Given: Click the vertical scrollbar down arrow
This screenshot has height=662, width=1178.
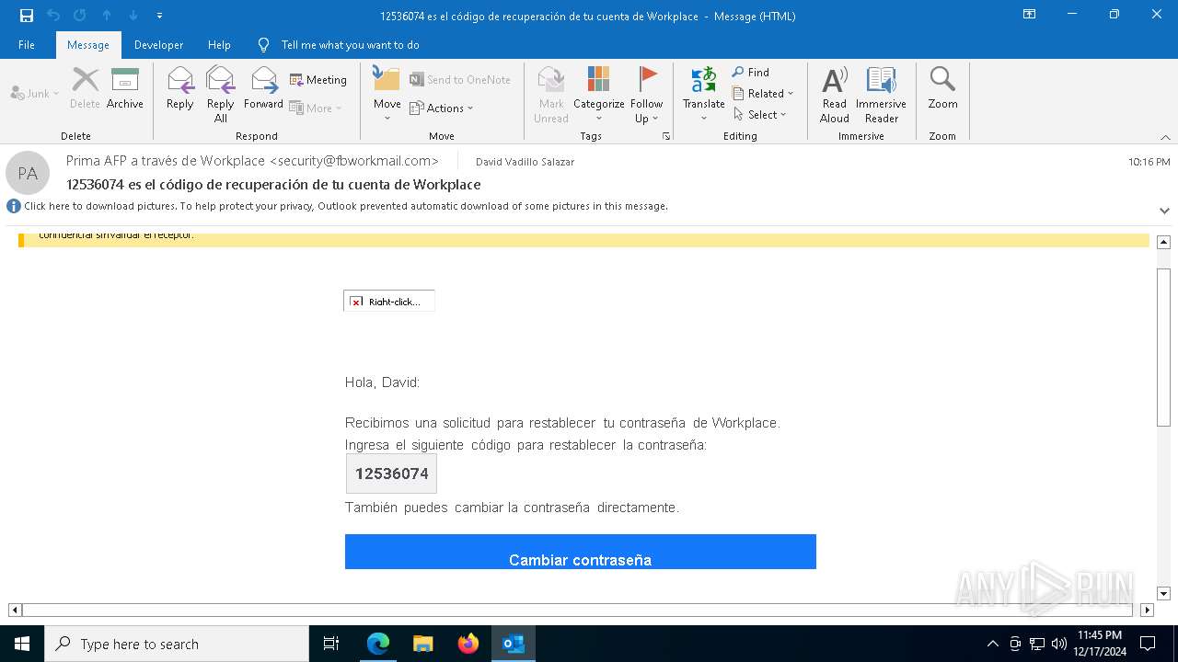Looking at the screenshot, I should pos(1163,593).
